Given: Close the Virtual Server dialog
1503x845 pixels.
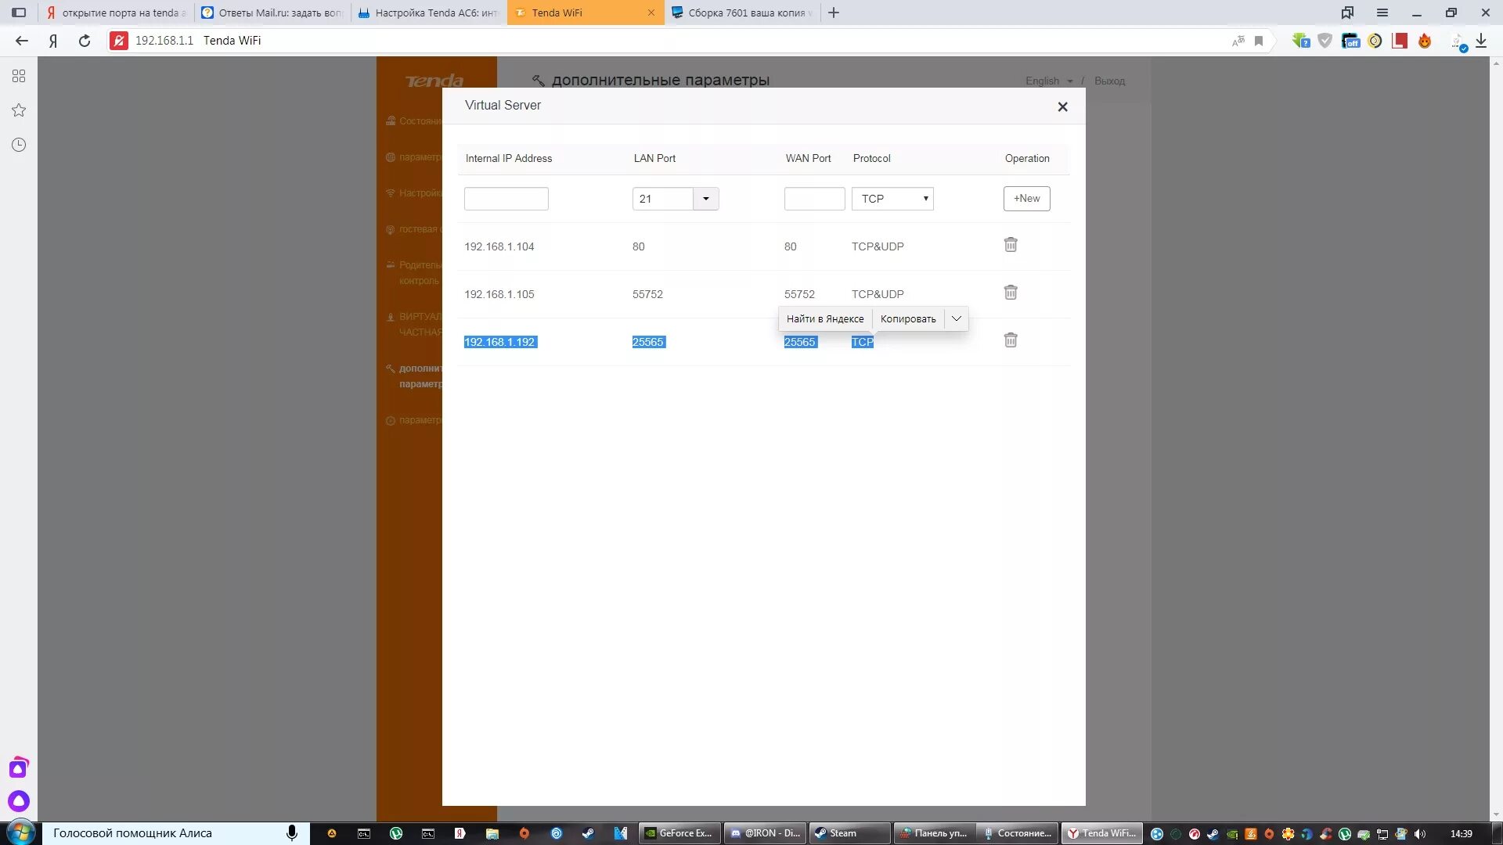Looking at the screenshot, I should (x=1062, y=107).
